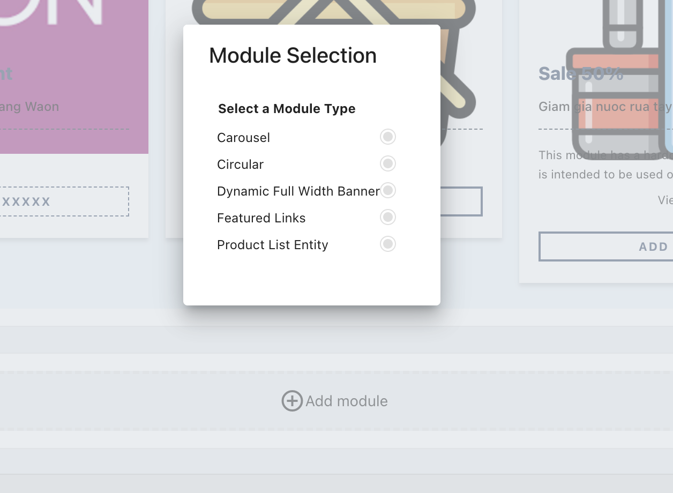Click the Add module text
The height and width of the screenshot is (493, 673).
(346, 401)
